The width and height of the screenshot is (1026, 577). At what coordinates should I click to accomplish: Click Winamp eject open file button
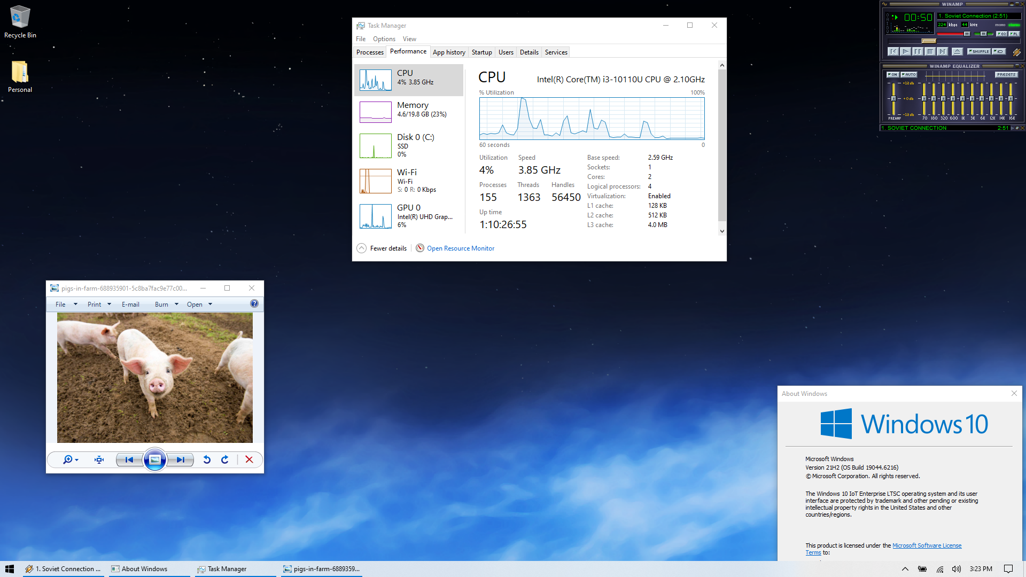[x=957, y=52]
